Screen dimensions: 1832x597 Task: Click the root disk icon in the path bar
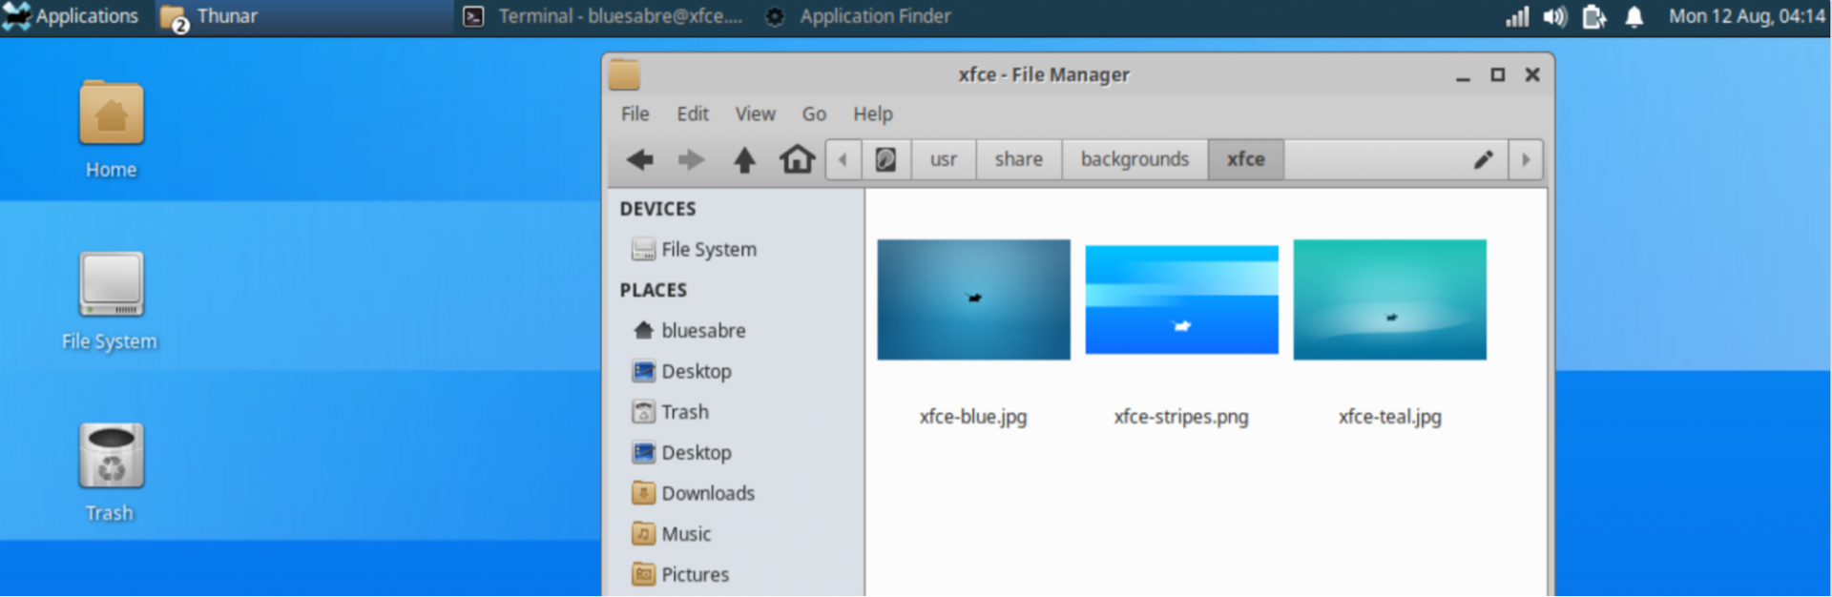point(885,159)
